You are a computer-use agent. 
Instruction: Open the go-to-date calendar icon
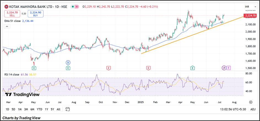pos(67,109)
